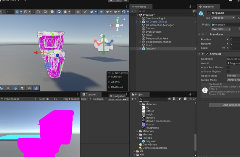Click the Clear button in Console

tap(84, 99)
